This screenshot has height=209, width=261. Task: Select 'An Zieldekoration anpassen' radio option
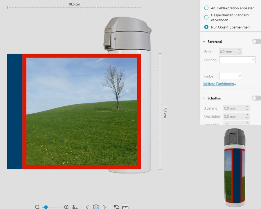[206, 8]
